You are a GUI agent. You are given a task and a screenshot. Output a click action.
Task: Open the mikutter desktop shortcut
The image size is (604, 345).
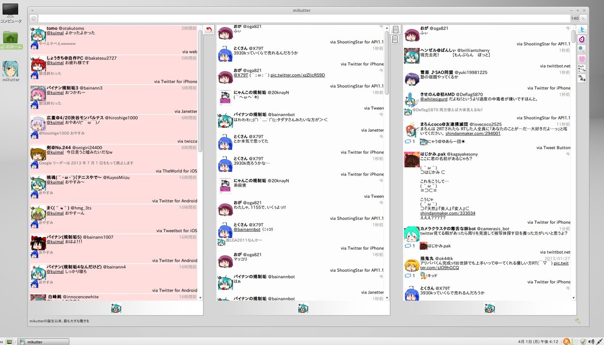[x=11, y=72]
